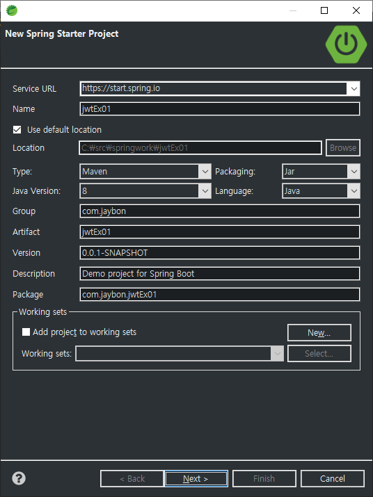Click the Description label

coord(33,274)
